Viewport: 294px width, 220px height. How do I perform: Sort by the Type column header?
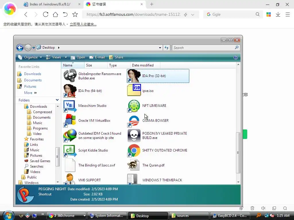tap(119, 65)
